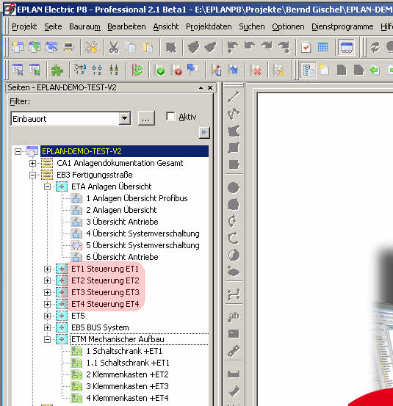The height and width of the screenshot is (406, 393).
Task: Select the dimension measuring tool
Action: 234,374
